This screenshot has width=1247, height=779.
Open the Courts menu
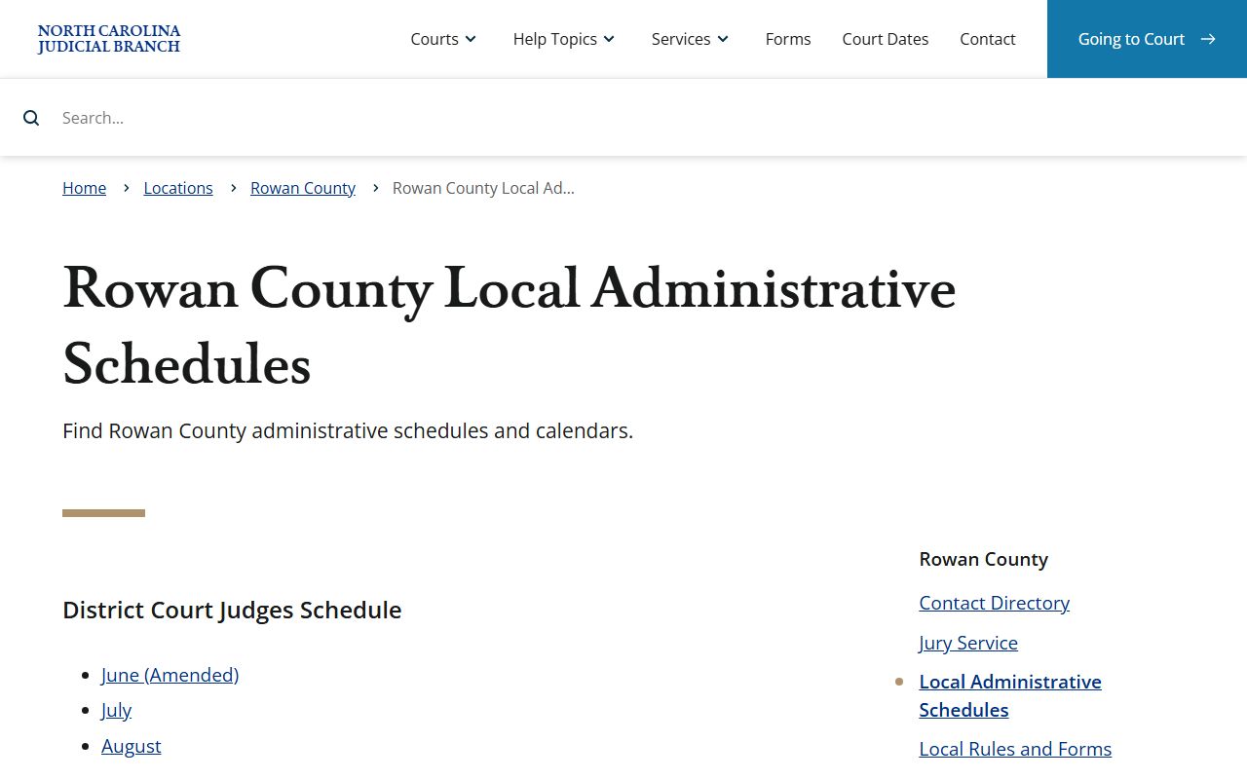[x=435, y=39]
